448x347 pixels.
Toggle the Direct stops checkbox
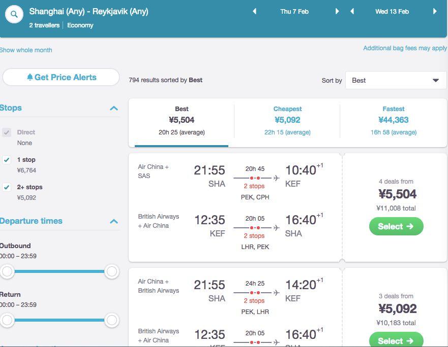click(x=7, y=132)
